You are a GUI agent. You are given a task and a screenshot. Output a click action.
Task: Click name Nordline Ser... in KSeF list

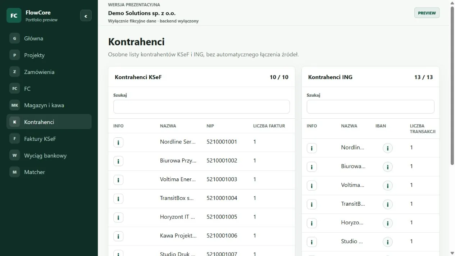click(x=178, y=142)
